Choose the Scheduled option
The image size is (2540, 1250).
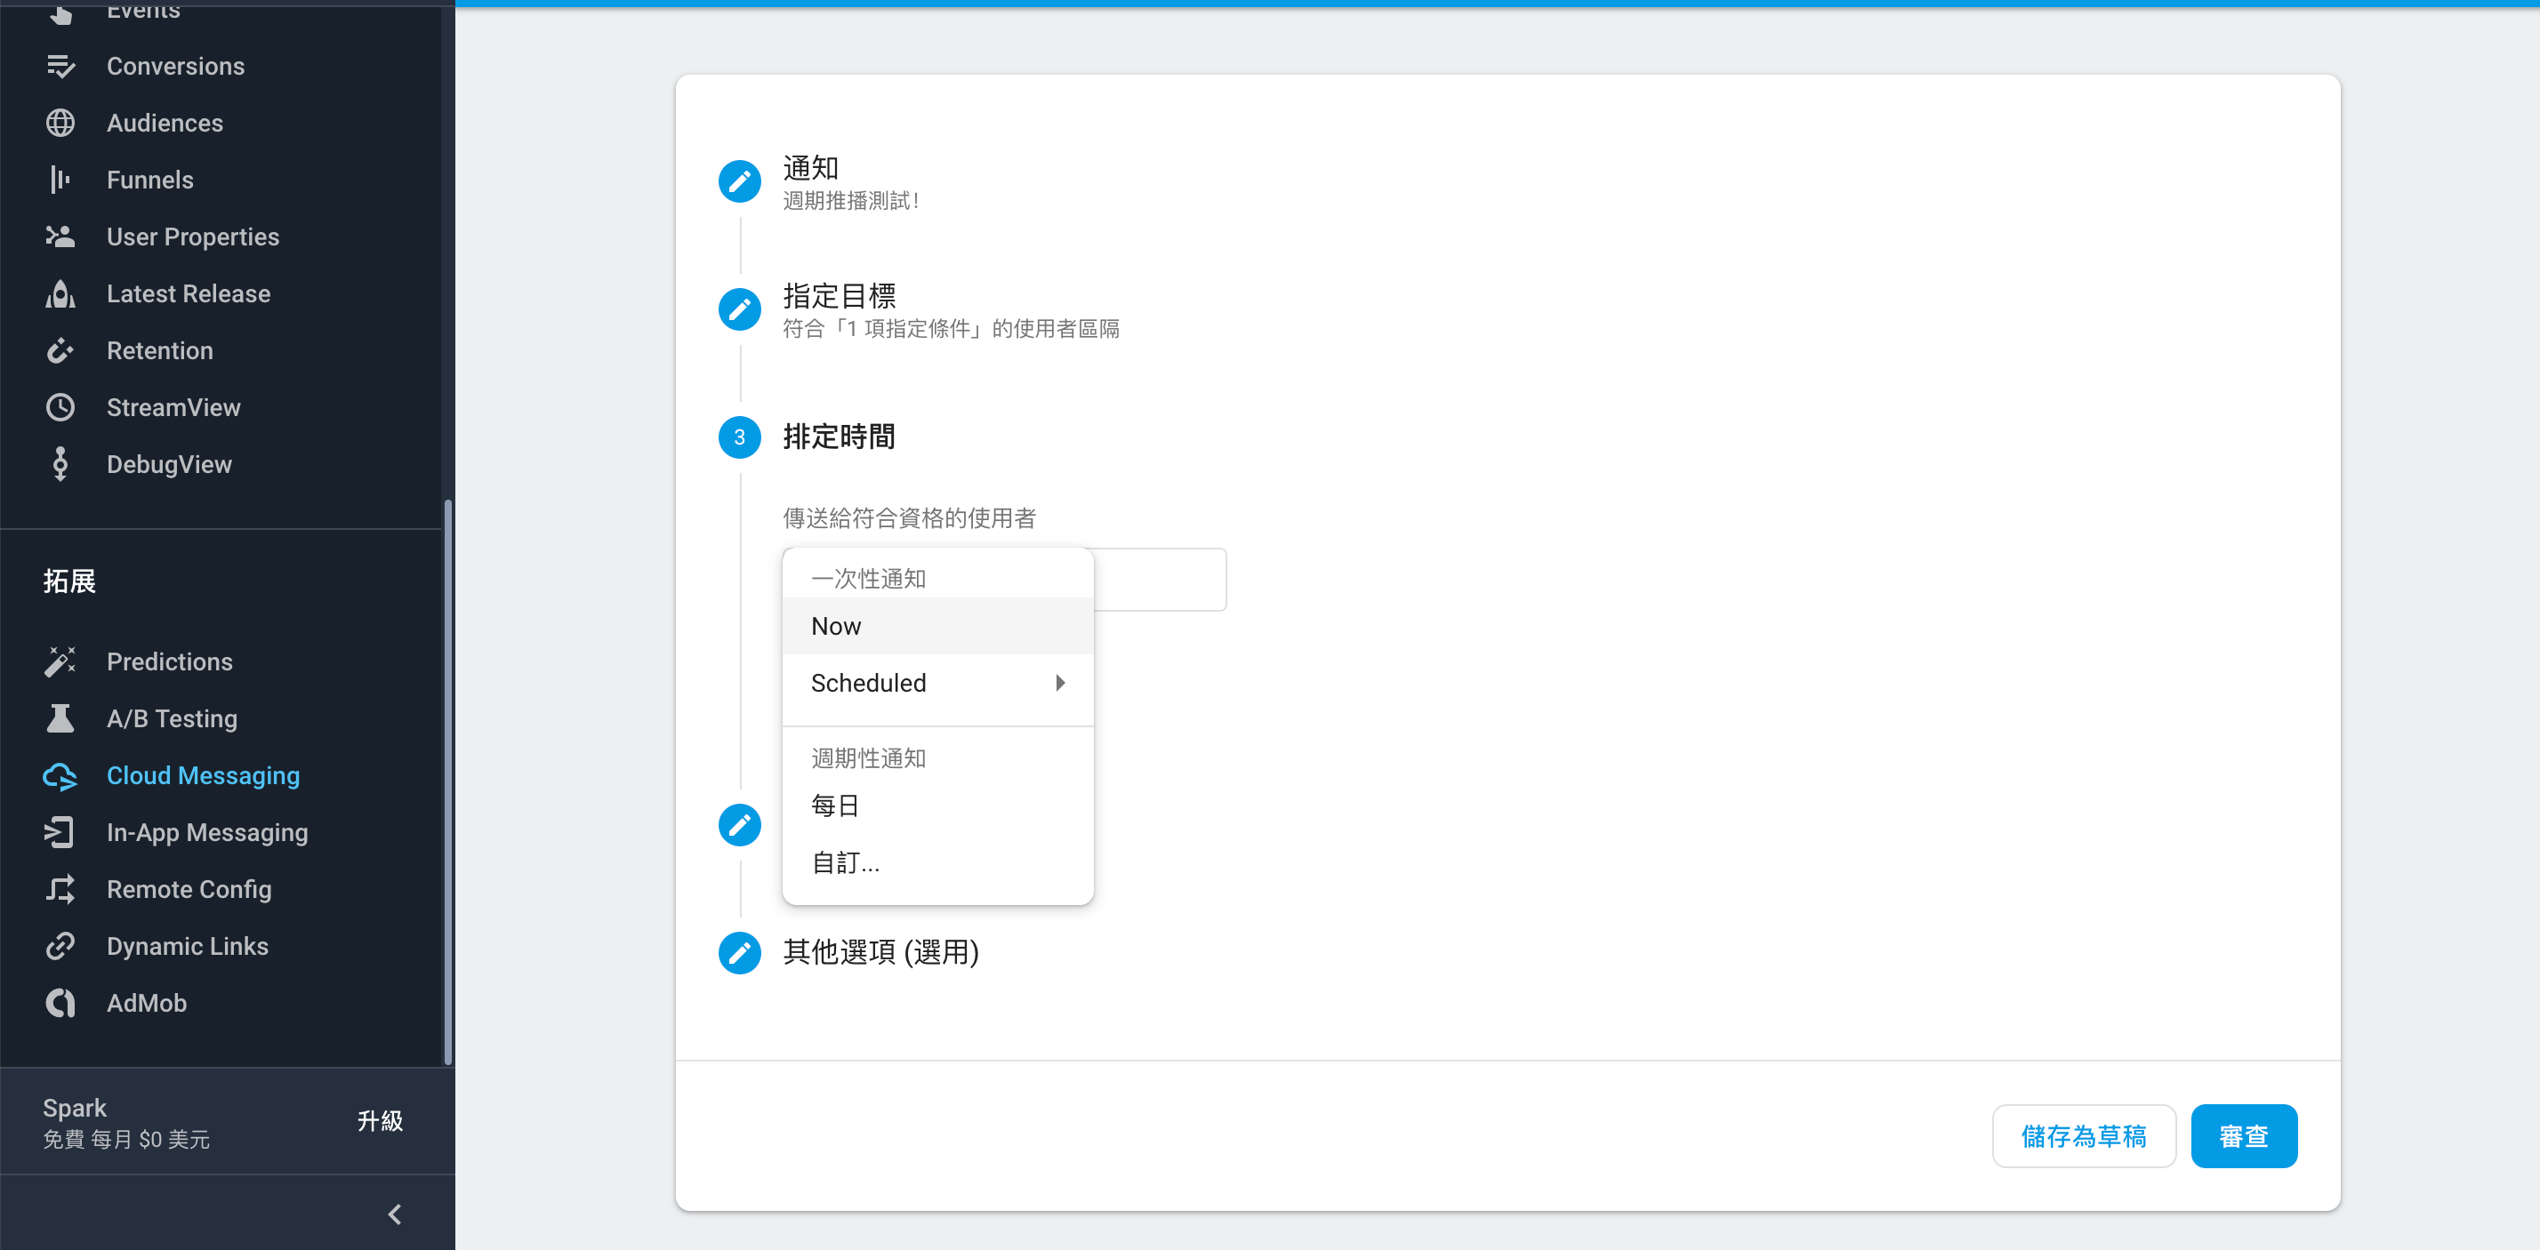pos(937,683)
